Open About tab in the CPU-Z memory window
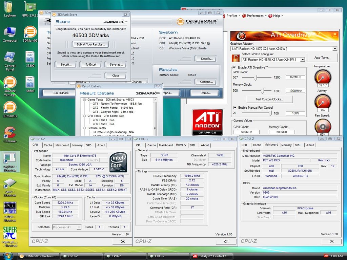 click(x=205, y=145)
